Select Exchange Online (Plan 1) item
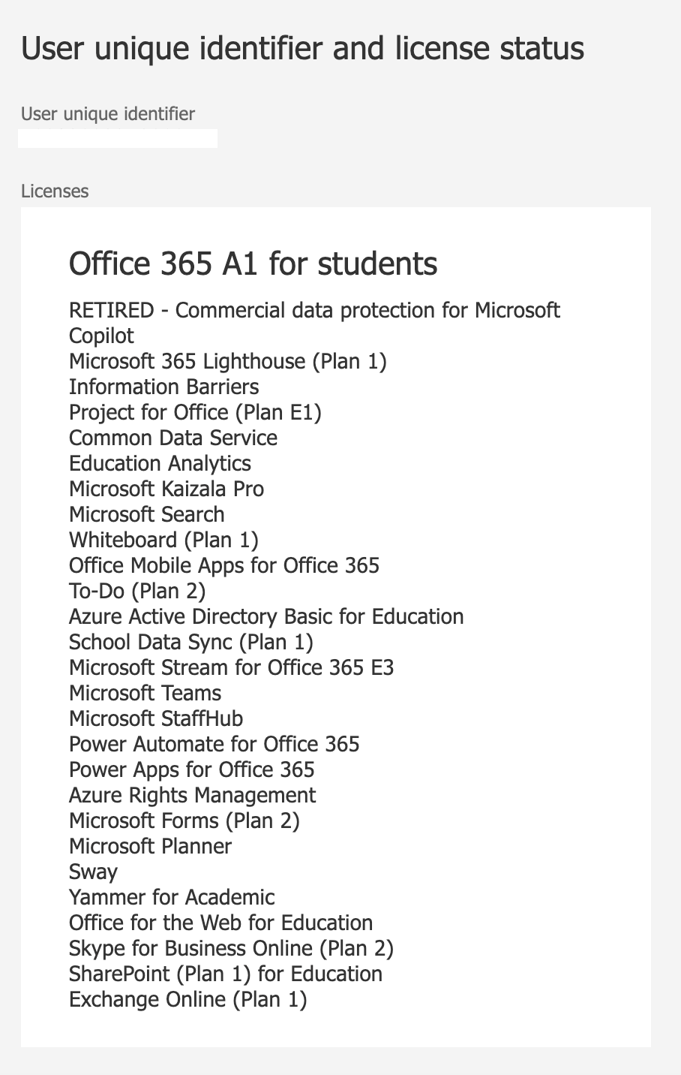This screenshot has width=681, height=1075. [x=188, y=1000]
